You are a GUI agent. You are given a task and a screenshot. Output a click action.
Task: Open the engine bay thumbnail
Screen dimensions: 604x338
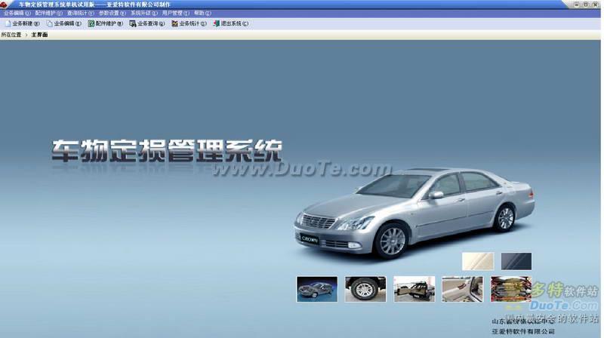(x=511, y=289)
